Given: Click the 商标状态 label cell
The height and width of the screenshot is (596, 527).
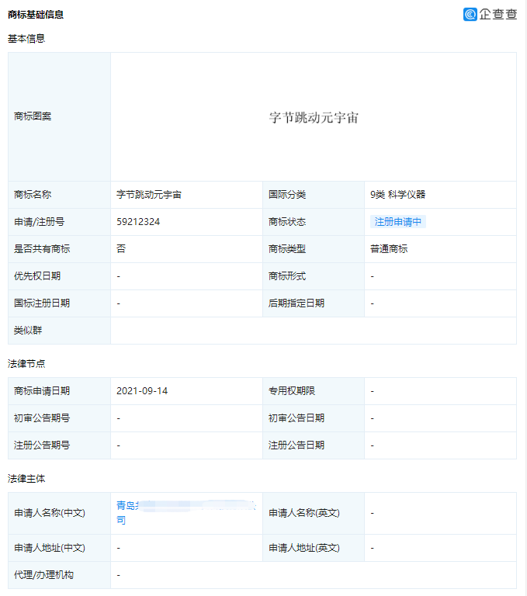Looking at the screenshot, I should pyautogui.click(x=314, y=222).
